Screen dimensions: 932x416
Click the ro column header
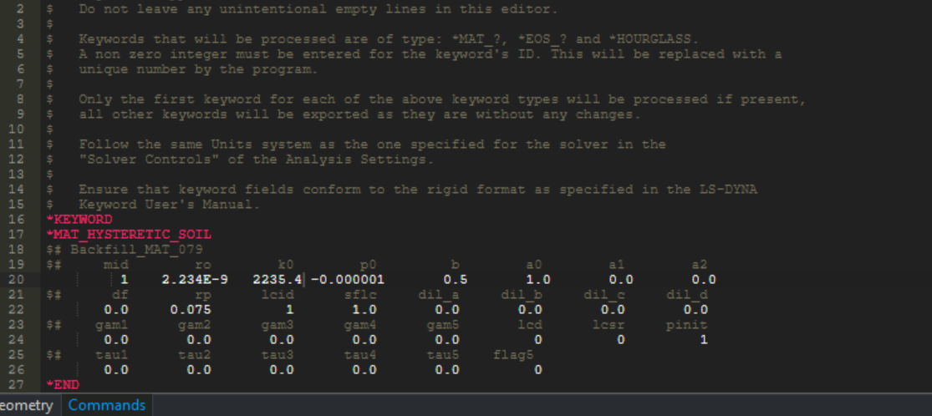pos(203,265)
